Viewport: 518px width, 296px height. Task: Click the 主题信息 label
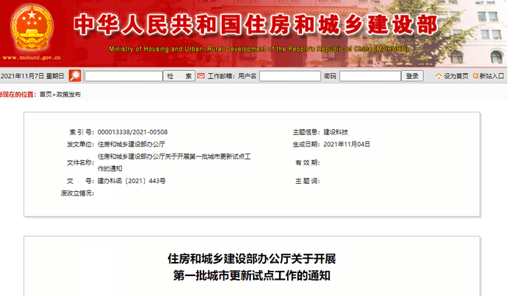[x=306, y=132]
